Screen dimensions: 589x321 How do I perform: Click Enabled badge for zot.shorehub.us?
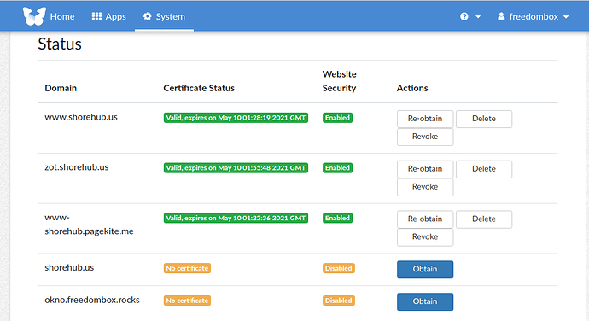[x=337, y=168]
